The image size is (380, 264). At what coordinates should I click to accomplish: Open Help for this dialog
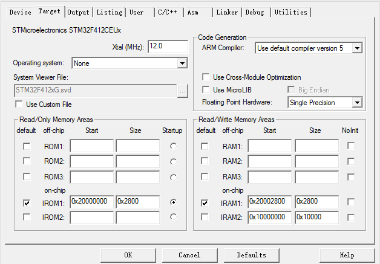coord(347,255)
